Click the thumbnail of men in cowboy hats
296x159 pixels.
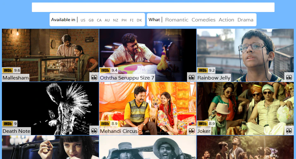click(148, 147)
